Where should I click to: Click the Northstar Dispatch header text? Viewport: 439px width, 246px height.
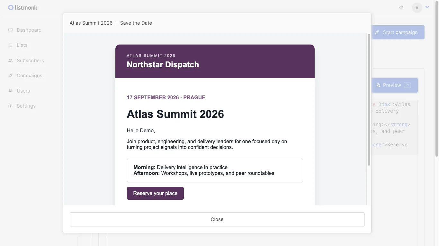tap(163, 65)
